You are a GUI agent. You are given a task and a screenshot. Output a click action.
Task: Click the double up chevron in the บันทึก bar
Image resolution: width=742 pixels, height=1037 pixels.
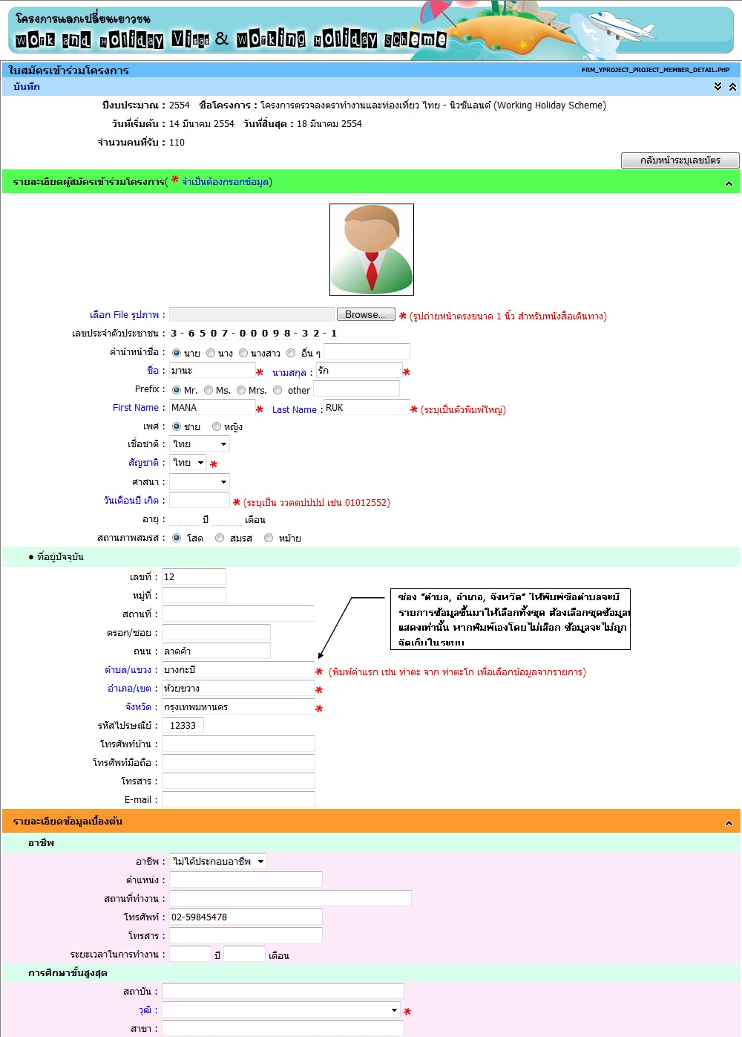click(732, 87)
